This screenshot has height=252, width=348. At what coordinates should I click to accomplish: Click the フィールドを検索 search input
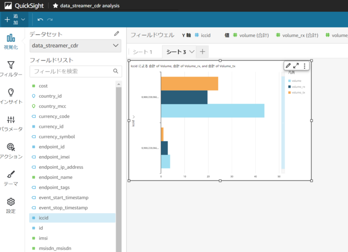(x=71, y=71)
